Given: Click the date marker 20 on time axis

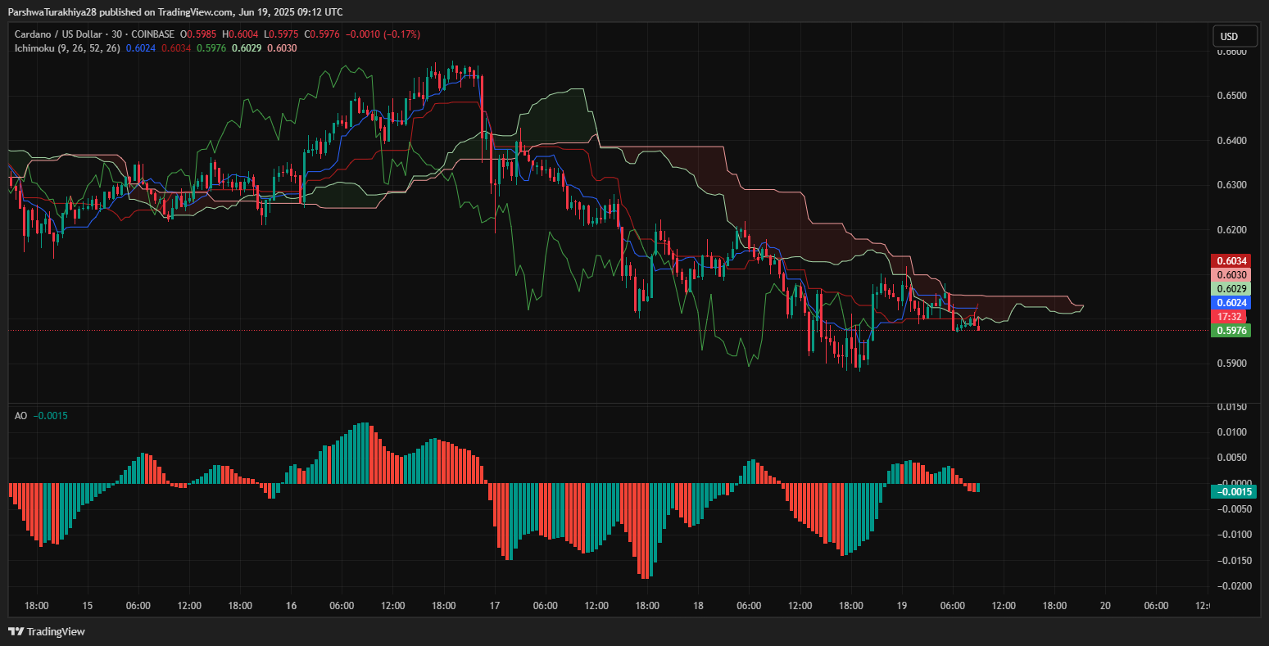Looking at the screenshot, I should [1104, 606].
